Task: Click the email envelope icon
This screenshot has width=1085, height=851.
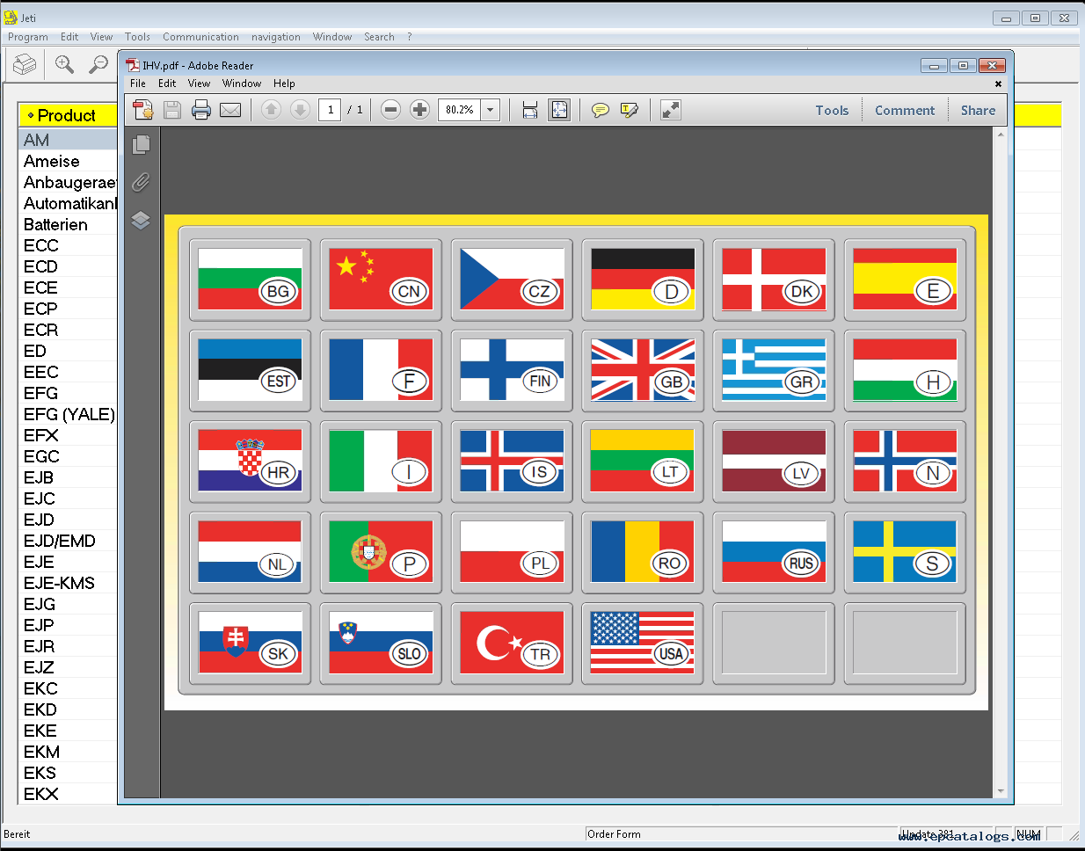Action: [x=230, y=110]
